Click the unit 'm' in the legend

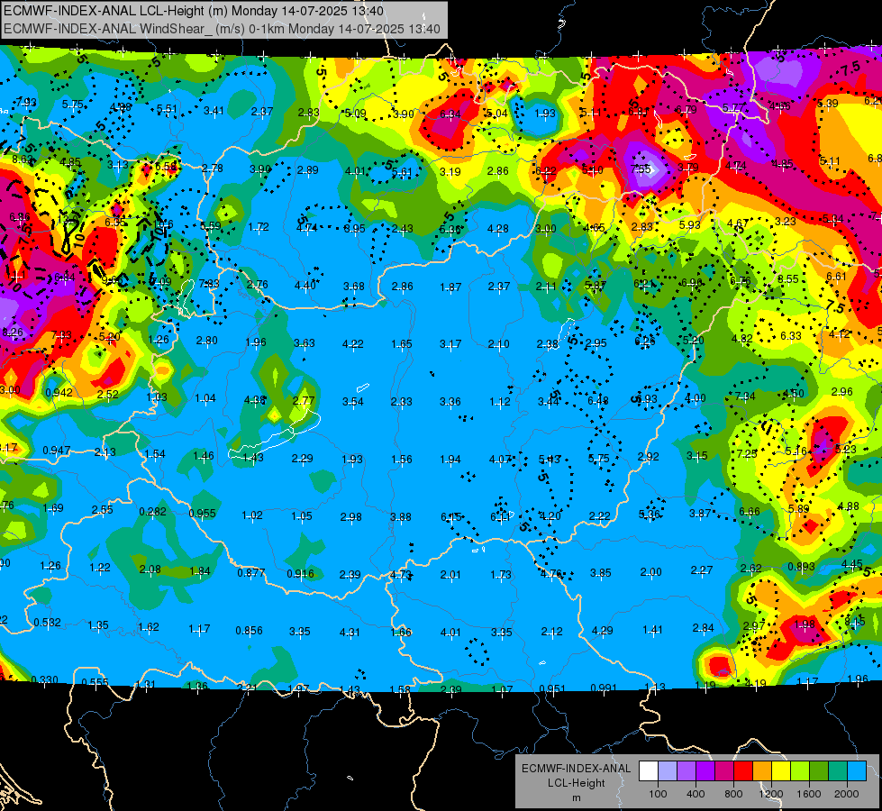pos(577,798)
